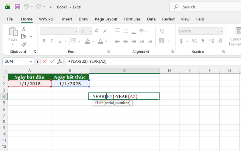Open the General number format dropdown
The height and width of the screenshot is (151, 241).
[x=200, y=31]
